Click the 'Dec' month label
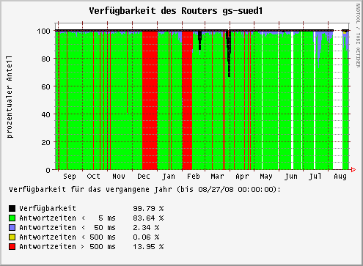The height and width of the screenshot is (266, 363). pos(144,177)
